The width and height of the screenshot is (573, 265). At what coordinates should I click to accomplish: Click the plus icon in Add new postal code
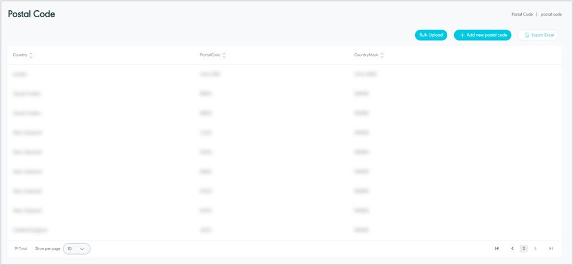(x=462, y=35)
